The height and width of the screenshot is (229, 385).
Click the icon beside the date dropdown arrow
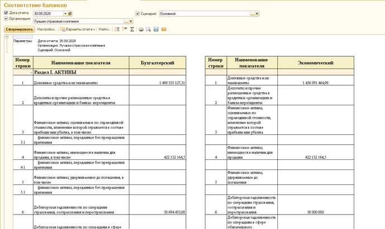tap(70, 14)
